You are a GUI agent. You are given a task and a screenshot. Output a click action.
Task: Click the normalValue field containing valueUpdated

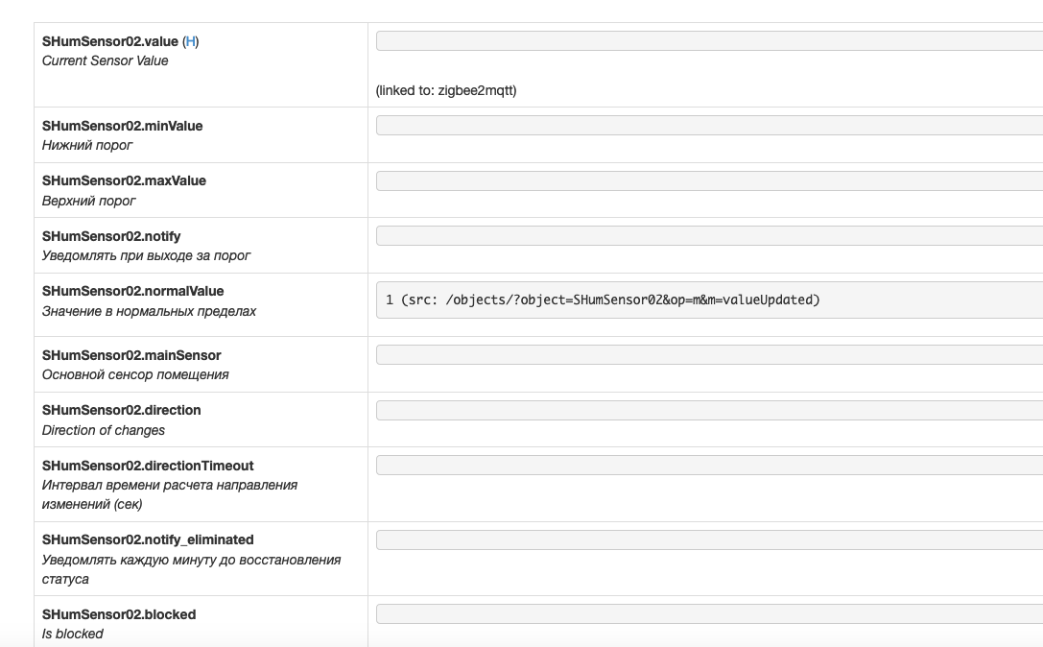point(709,300)
